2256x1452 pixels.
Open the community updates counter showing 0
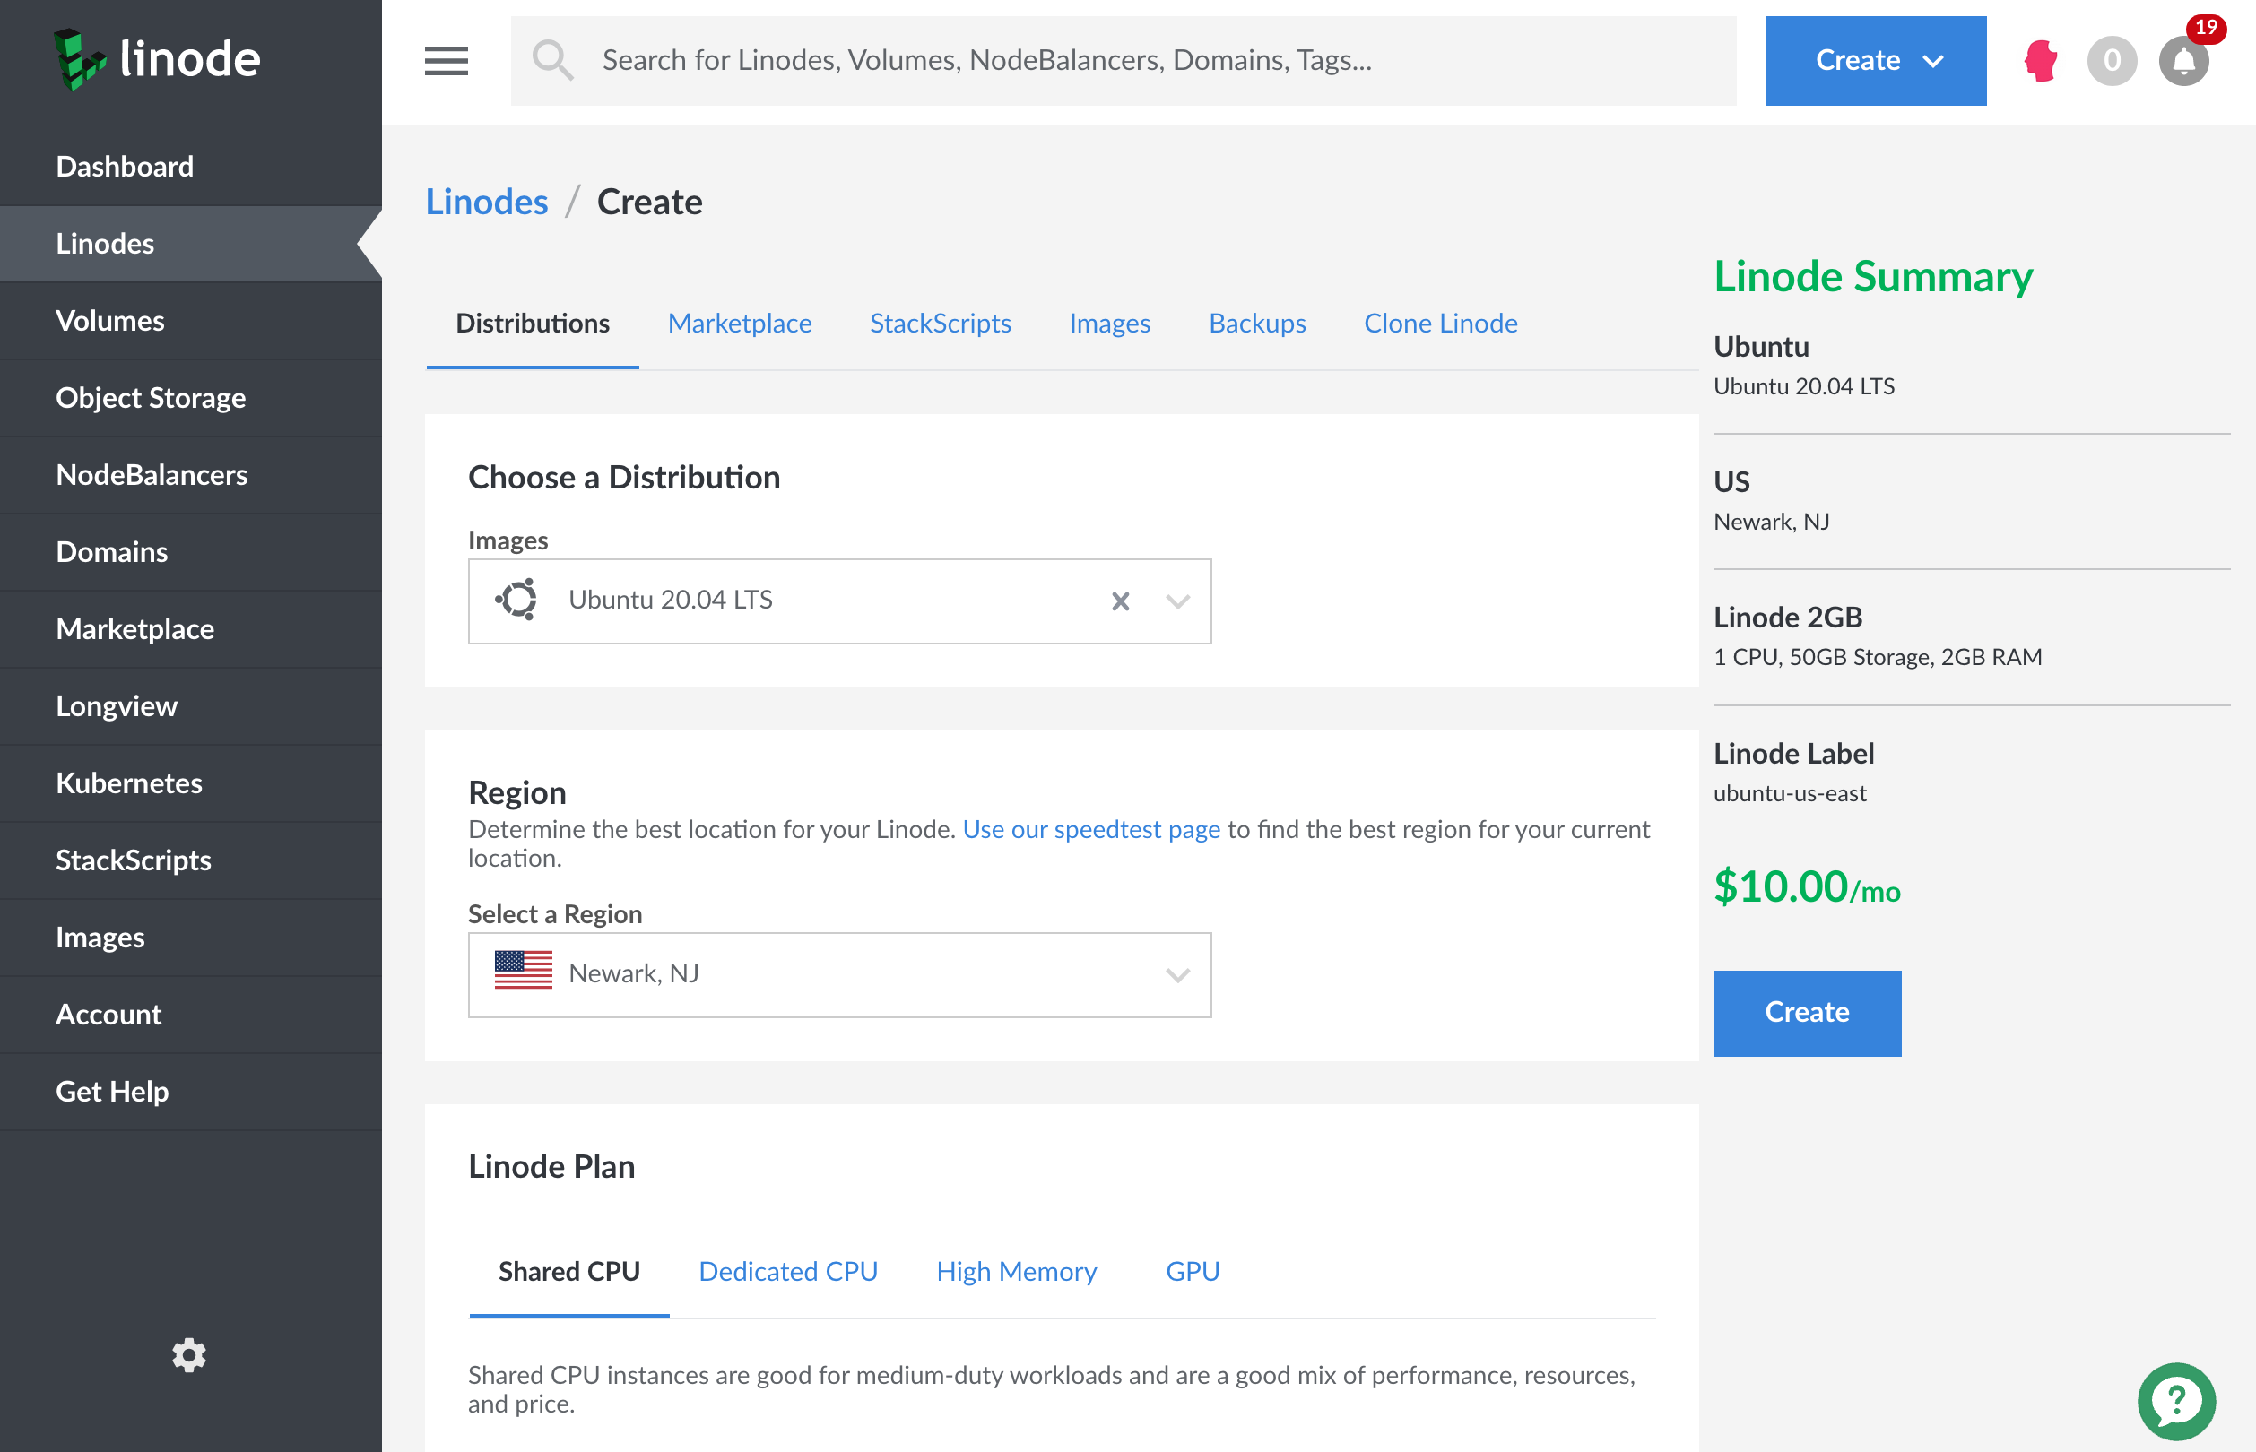click(x=2112, y=61)
